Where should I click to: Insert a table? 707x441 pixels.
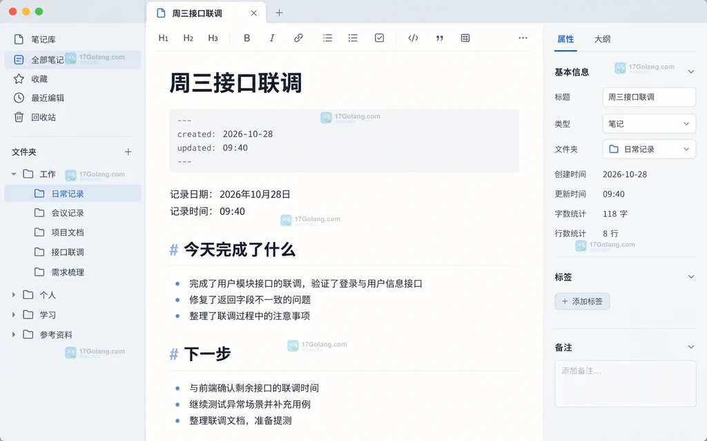coord(465,39)
